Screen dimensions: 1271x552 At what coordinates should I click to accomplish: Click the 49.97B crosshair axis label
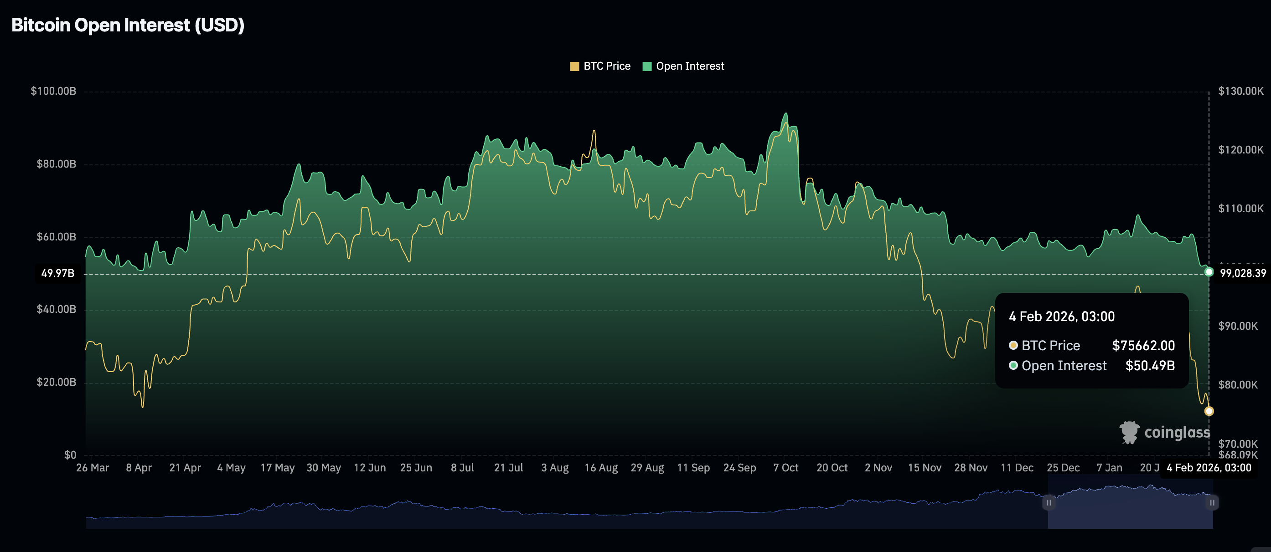[58, 273]
